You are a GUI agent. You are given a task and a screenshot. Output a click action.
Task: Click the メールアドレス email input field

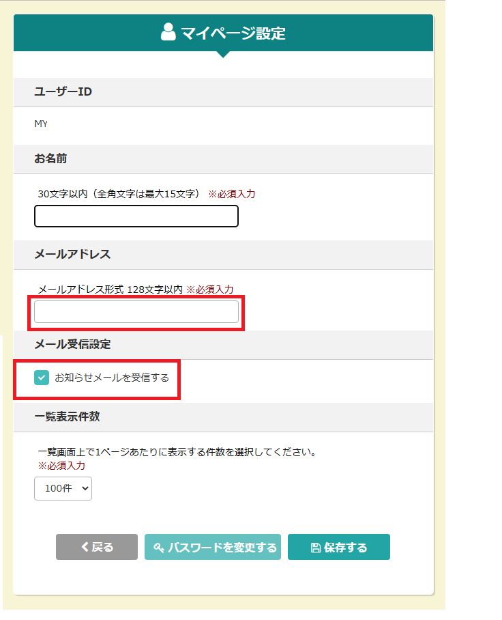pos(136,312)
